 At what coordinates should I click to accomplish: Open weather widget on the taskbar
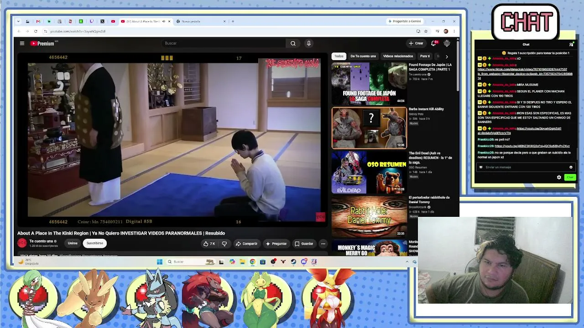point(28,262)
